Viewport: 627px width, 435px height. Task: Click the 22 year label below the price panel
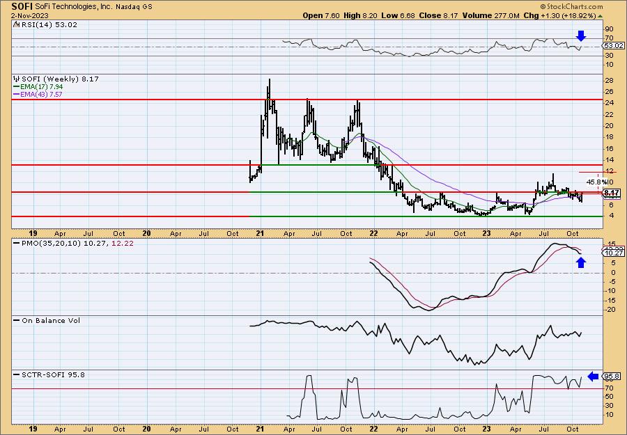pos(373,233)
